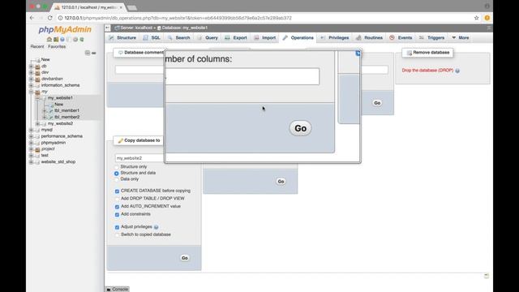The width and height of the screenshot is (519, 292).
Task: Select Structure only radio option
Action: tap(117, 167)
